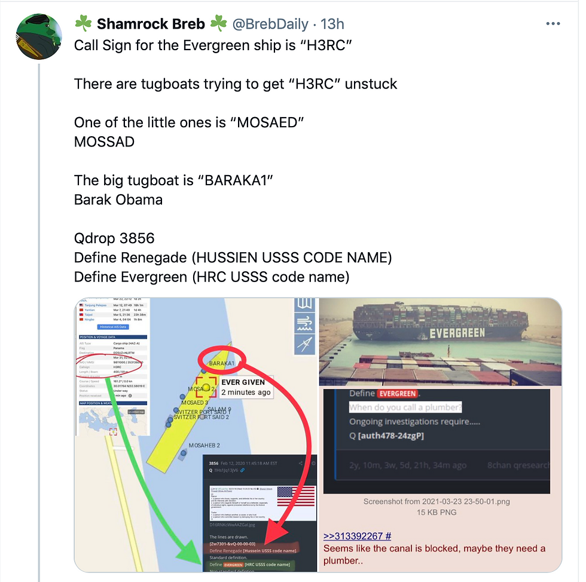Image resolution: width=586 pixels, height=582 pixels.
Task: Click the red EVERGREEN tag in the Q post
Action: coord(397,393)
